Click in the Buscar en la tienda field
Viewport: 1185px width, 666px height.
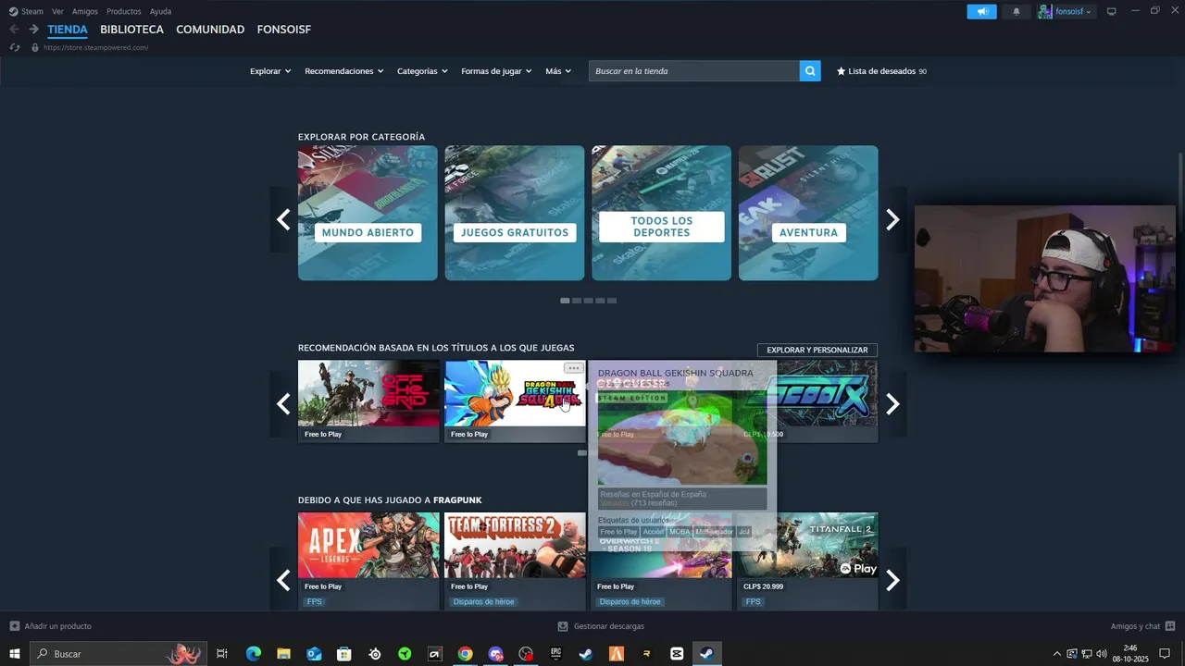coord(694,71)
